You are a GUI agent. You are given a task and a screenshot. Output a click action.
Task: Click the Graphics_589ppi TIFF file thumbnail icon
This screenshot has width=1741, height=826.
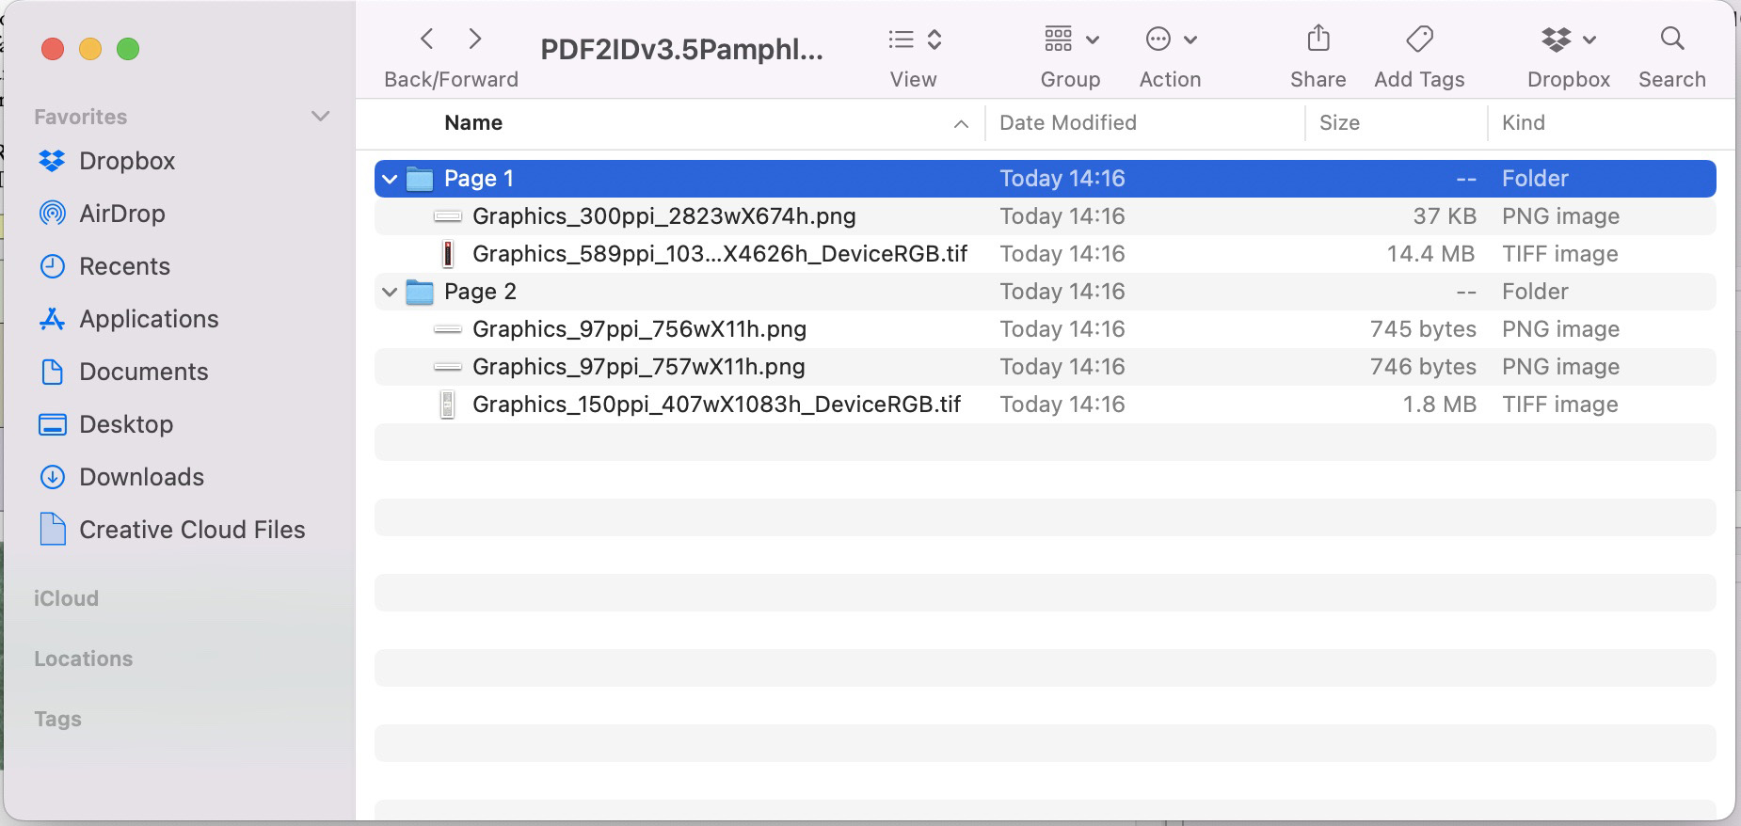[448, 254]
